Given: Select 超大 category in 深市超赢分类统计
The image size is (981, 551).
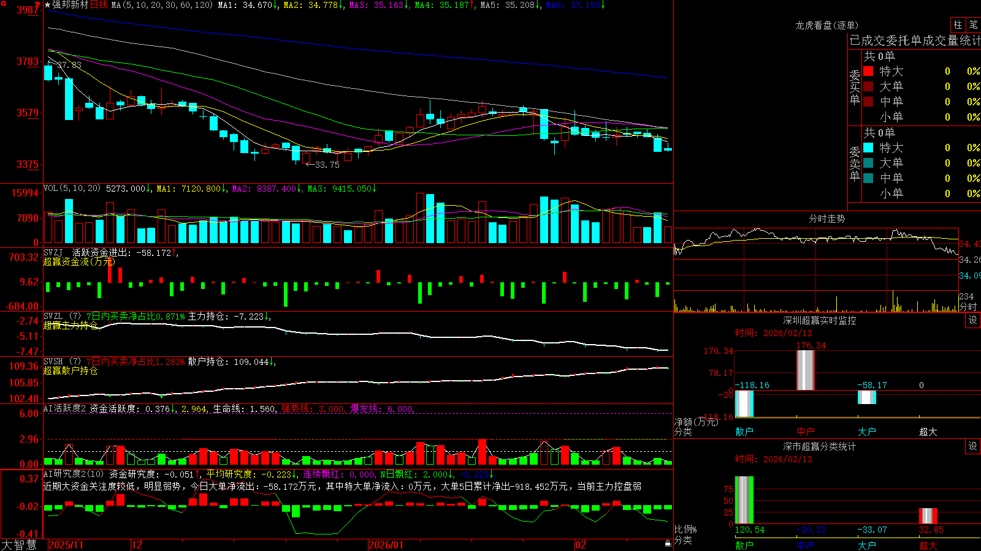Looking at the screenshot, I should (x=928, y=545).
